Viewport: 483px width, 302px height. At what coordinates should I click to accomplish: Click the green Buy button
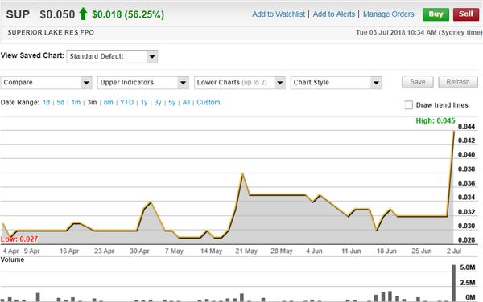point(436,14)
